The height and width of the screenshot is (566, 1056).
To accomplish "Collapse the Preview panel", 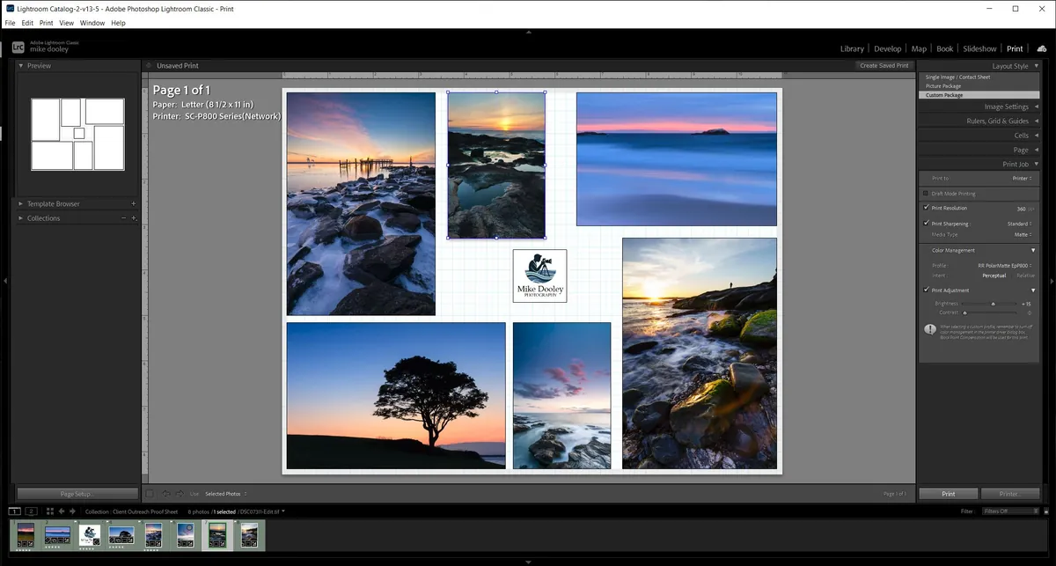I will [19, 65].
